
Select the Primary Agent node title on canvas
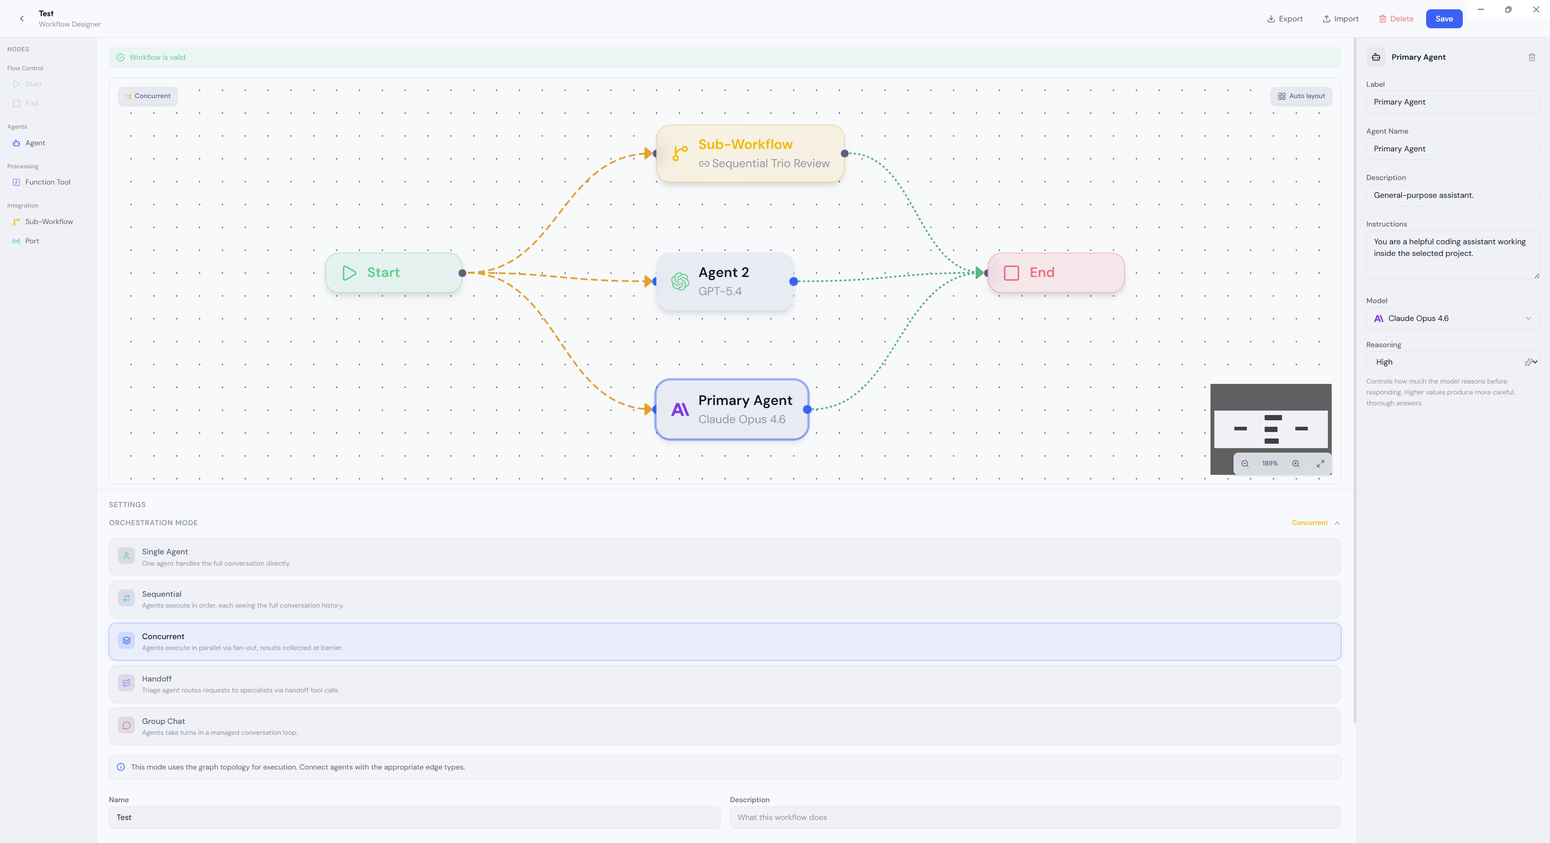(745, 401)
